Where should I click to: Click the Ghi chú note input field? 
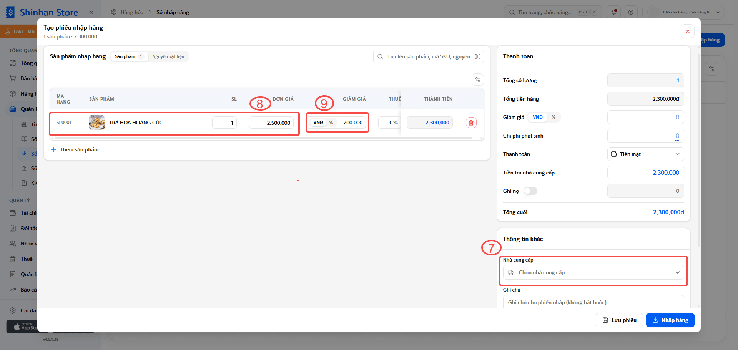point(593,302)
